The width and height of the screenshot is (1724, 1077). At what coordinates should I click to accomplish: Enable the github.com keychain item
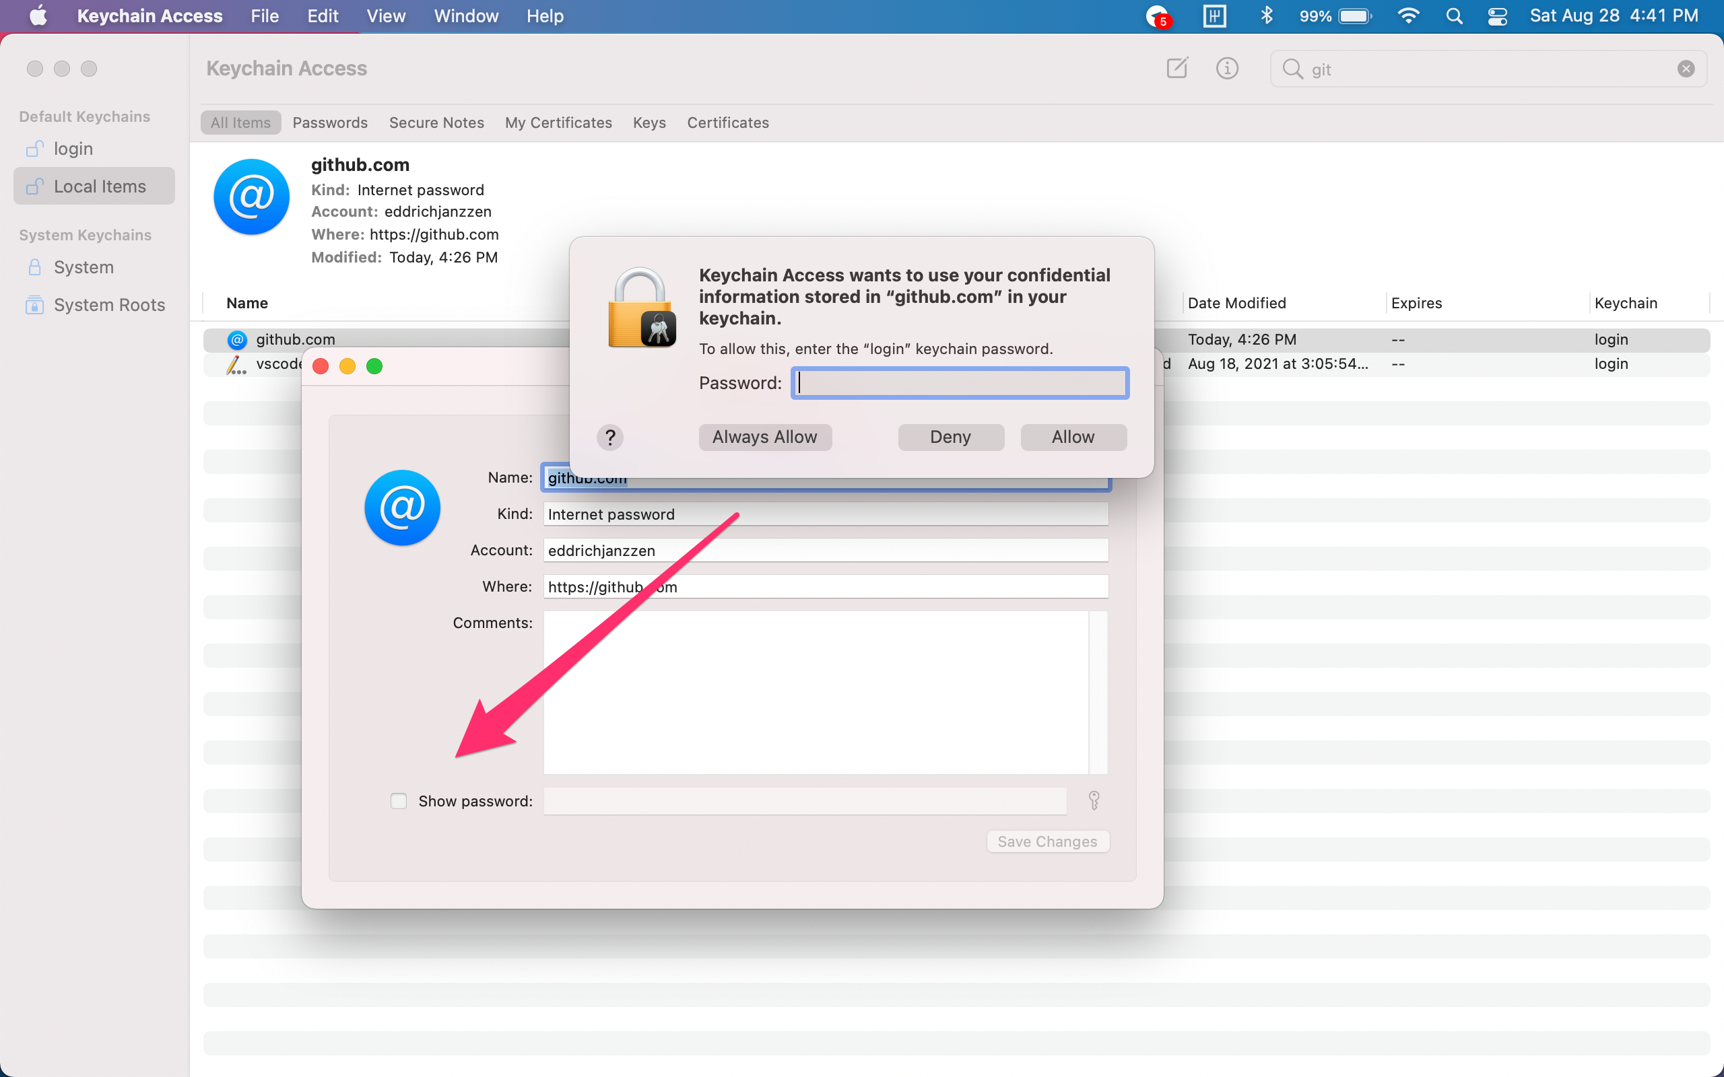pyautogui.click(x=397, y=799)
